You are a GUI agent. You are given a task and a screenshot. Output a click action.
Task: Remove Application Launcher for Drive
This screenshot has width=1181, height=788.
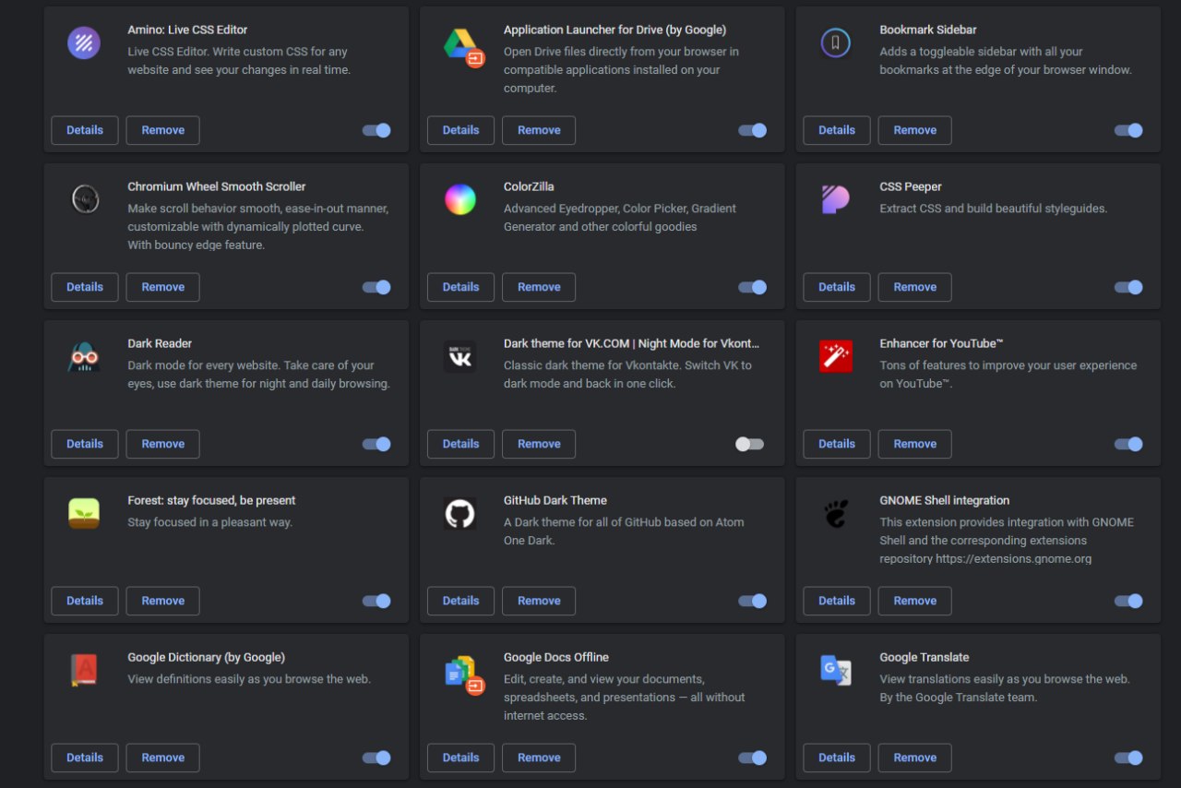539,130
